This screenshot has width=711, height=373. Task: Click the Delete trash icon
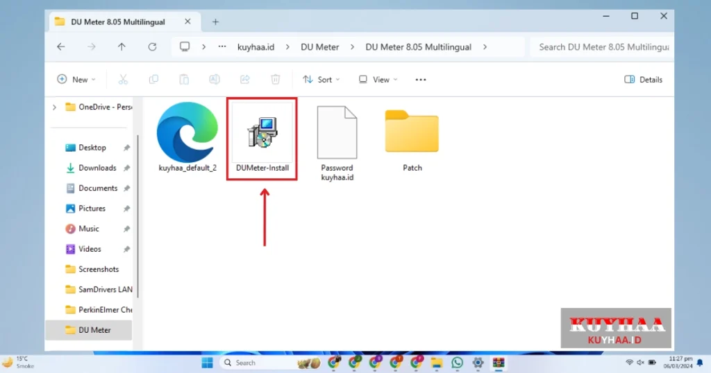click(275, 79)
